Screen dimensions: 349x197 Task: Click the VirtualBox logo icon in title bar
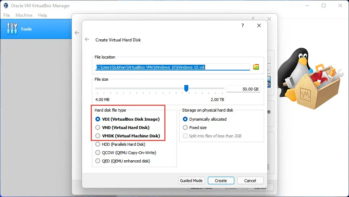click(6, 5)
